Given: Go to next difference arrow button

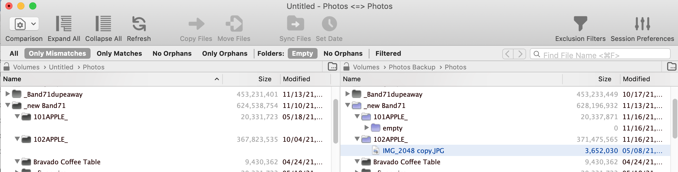Looking at the screenshot, I should [520, 54].
